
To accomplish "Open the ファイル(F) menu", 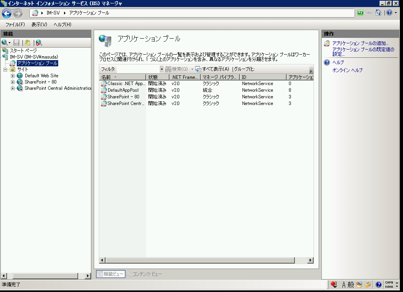I will point(15,25).
